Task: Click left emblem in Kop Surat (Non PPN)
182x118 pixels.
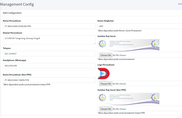Action: coord(102,98)
